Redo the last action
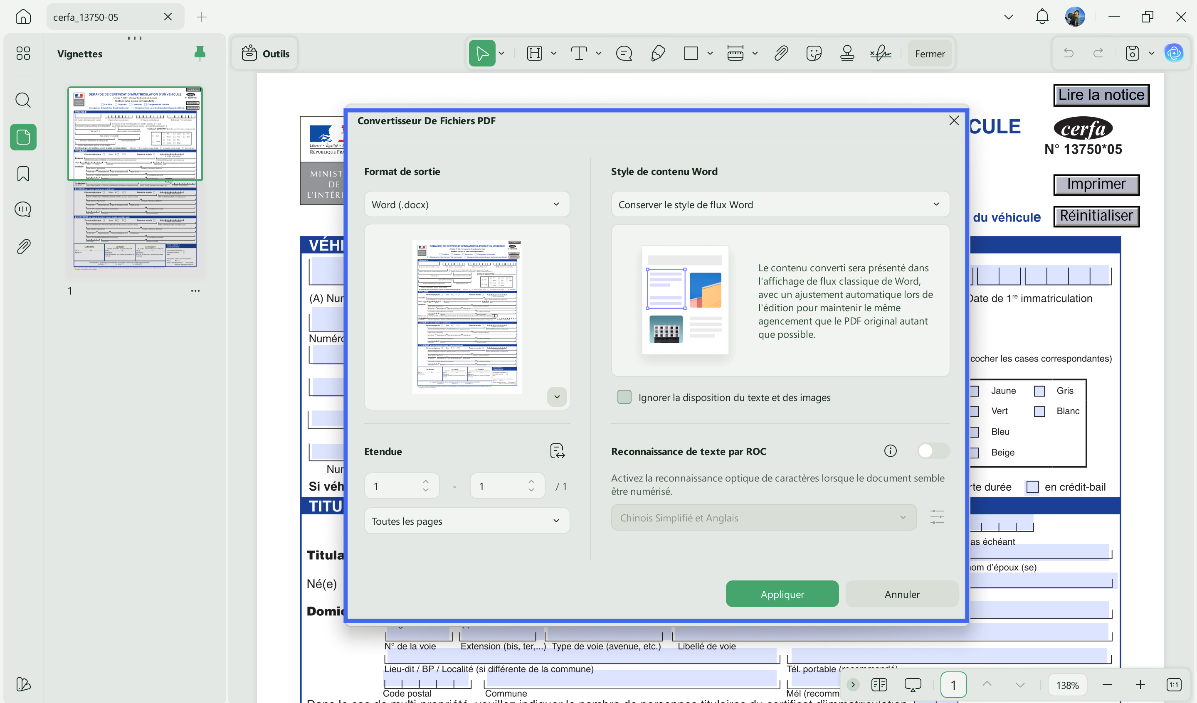Image resolution: width=1197 pixels, height=703 pixels. point(1098,53)
